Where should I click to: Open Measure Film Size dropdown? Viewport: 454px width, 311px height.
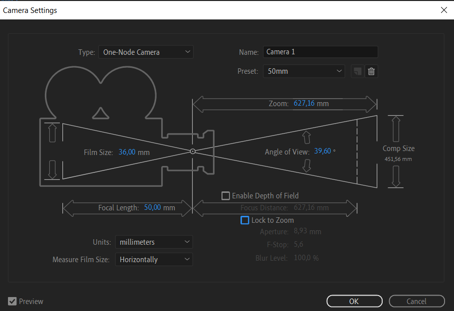tap(154, 260)
